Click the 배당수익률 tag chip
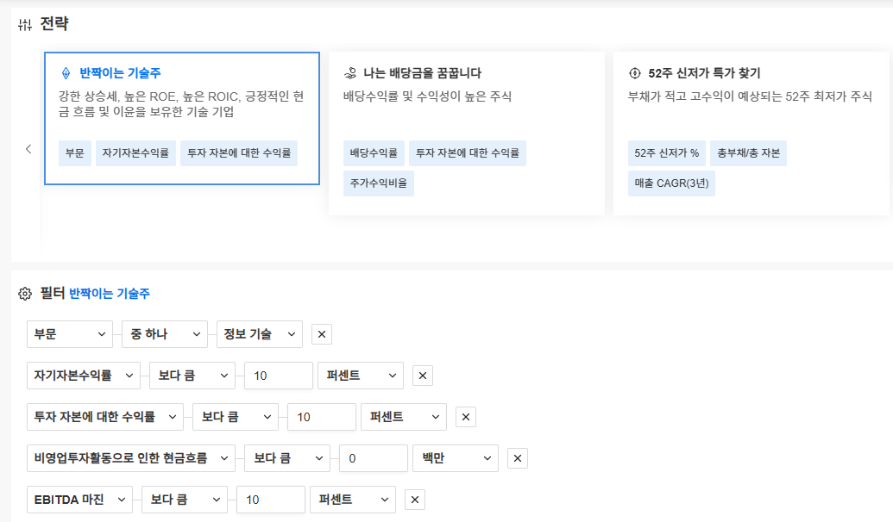Image resolution: width=893 pixels, height=522 pixels. pos(374,153)
